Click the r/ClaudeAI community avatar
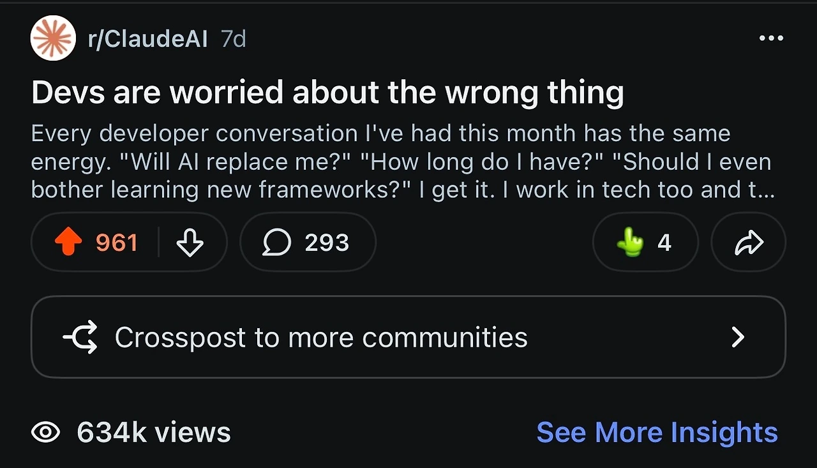This screenshot has height=468, width=817. pyautogui.click(x=53, y=38)
